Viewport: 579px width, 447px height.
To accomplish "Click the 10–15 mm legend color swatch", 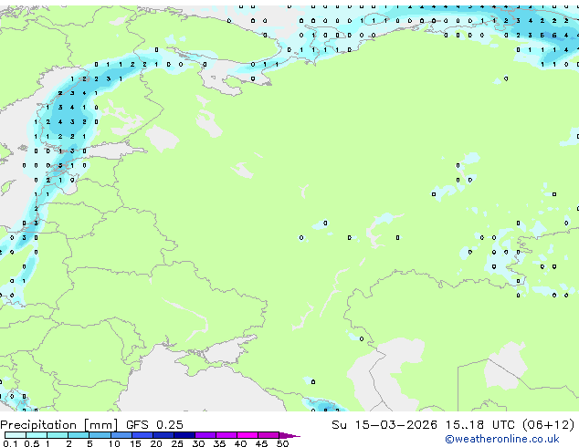I will pos(121,435).
